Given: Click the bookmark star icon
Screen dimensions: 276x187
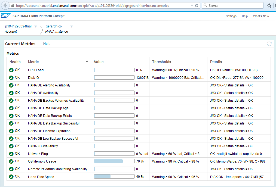Looking at the screenshot, I should point(269,5).
